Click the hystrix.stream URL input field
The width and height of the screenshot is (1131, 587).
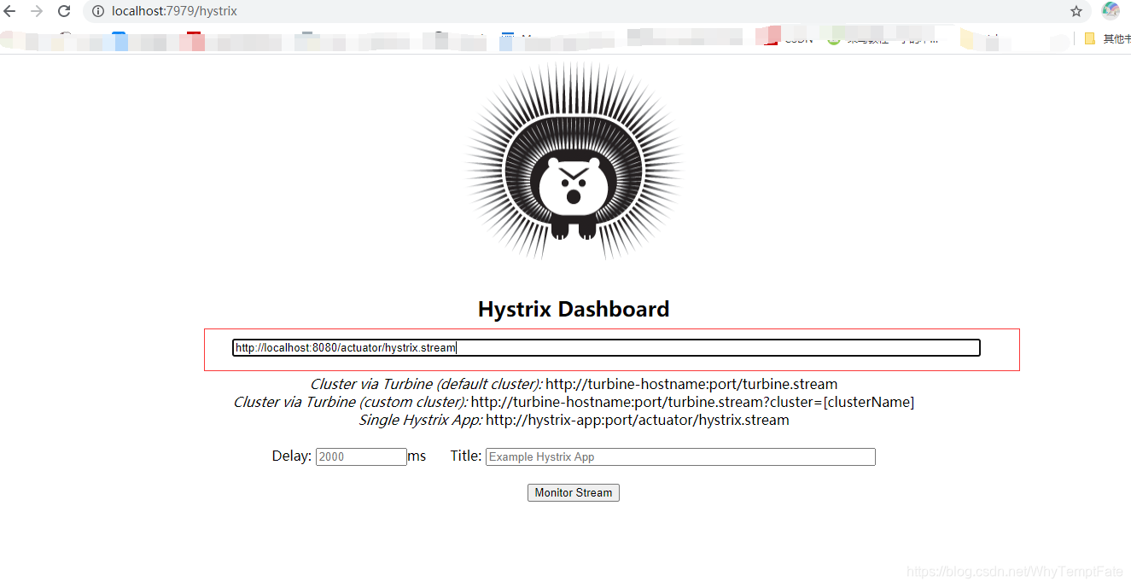click(x=606, y=348)
